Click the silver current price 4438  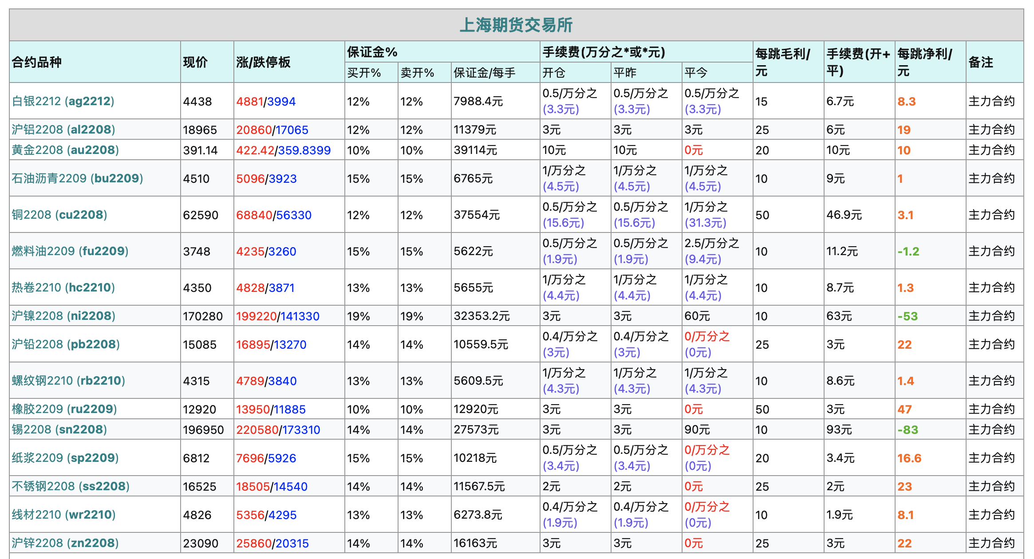tap(197, 101)
